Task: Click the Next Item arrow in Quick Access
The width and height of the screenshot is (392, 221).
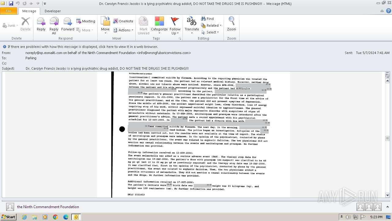Action: coord(38,3)
